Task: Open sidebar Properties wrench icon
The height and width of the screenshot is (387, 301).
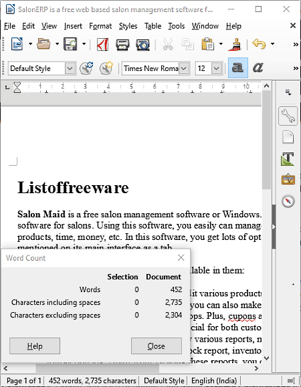Action: [288, 116]
